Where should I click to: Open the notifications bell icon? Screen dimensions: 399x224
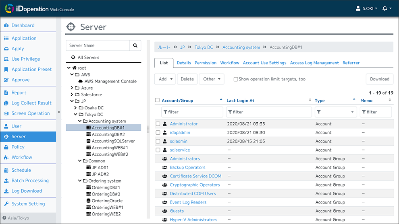point(384,8)
